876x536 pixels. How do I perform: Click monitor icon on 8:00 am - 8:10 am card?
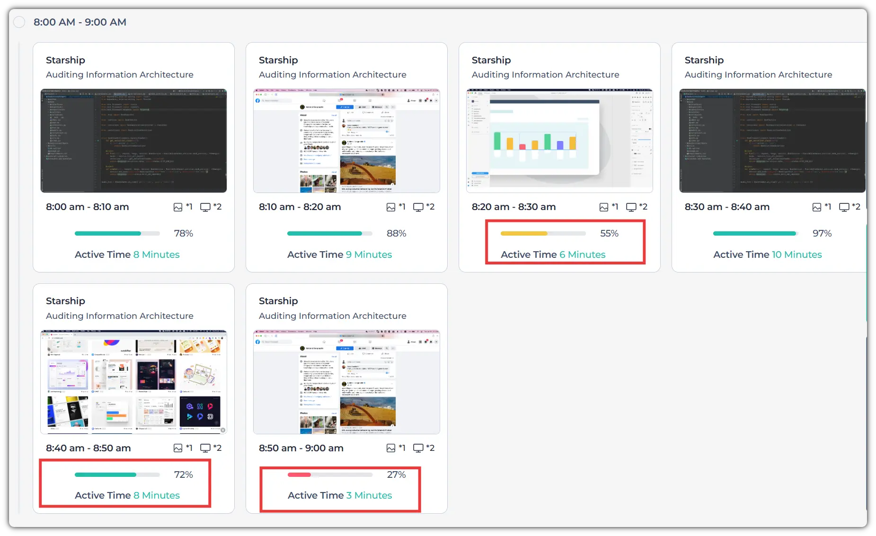point(205,207)
